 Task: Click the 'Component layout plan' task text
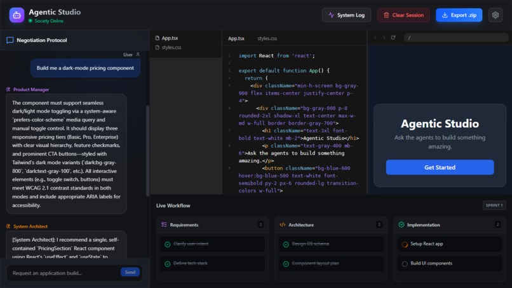pyautogui.click(x=315, y=263)
